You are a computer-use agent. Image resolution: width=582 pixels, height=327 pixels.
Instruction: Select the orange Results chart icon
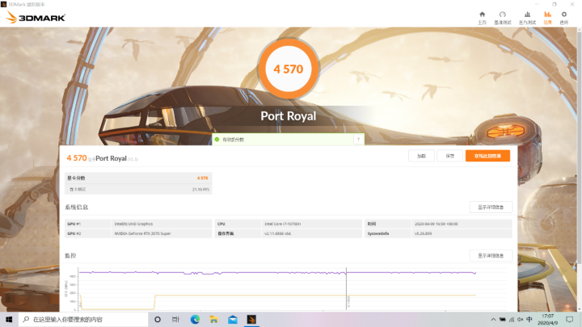tap(547, 15)
